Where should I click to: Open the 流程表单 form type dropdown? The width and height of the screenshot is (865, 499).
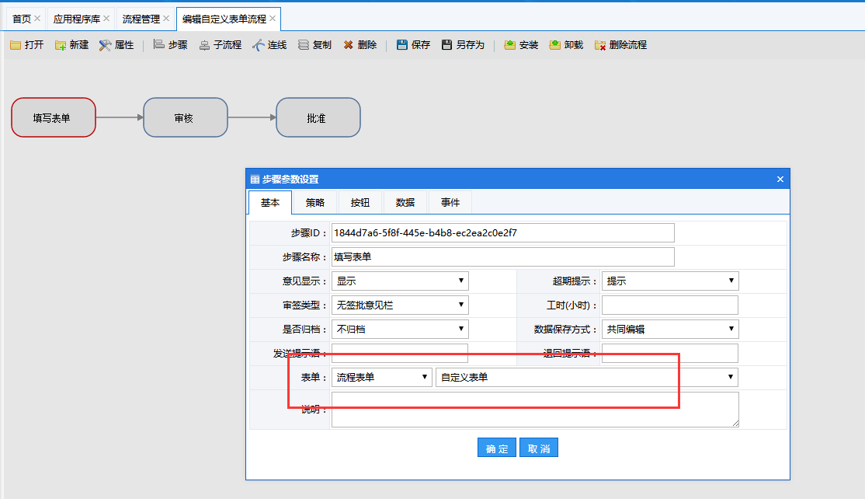pos(382,378)
